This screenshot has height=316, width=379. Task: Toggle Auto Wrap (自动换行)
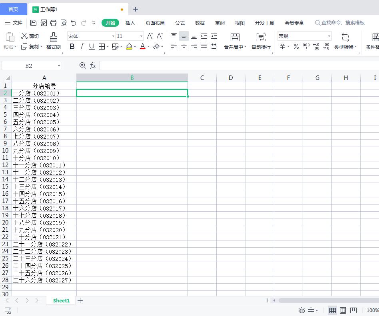click(261, 41)
